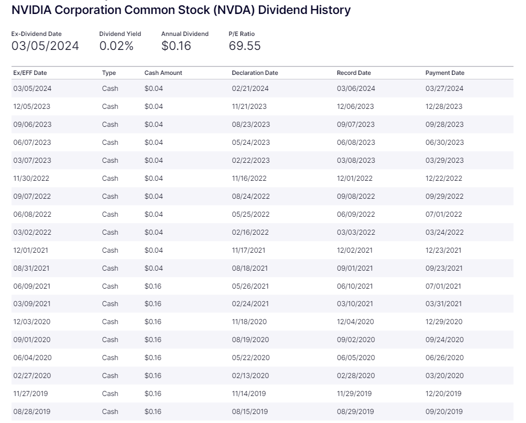Click the Type column header
The image size is (526, 423).
[x=109, y=73]
